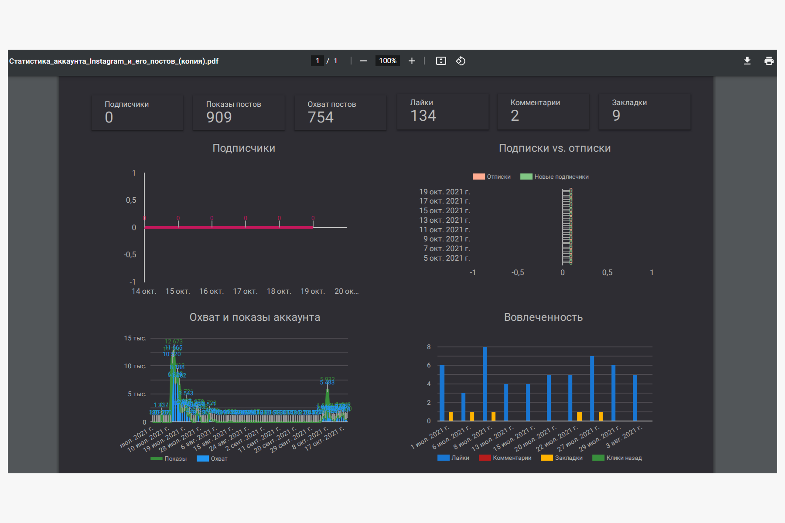
Task: Zoom in with plus button
Action: (412, 61)
